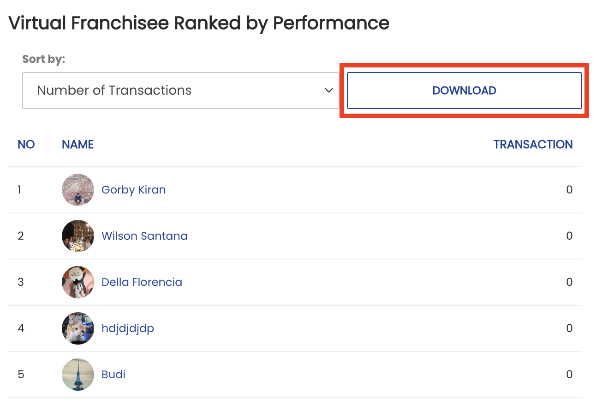Click the DOWNLOAD button
This screenshot has width=596, height=412.
point(464,91)
